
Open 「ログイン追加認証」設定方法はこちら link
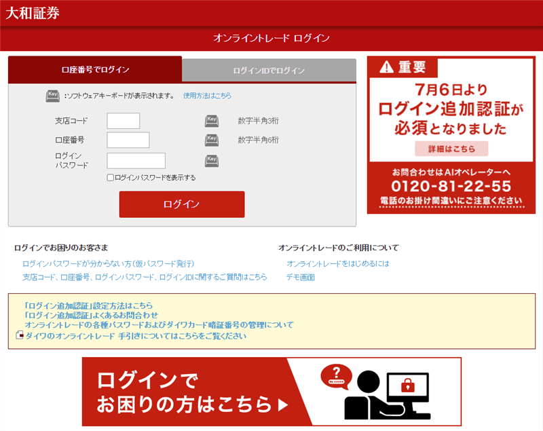click(88, 306)
